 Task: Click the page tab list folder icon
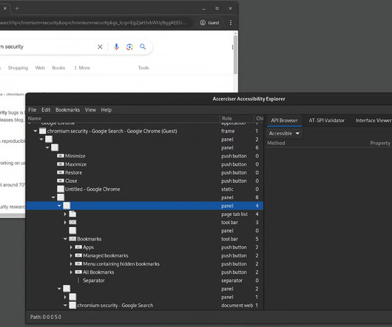pos(72,214)
